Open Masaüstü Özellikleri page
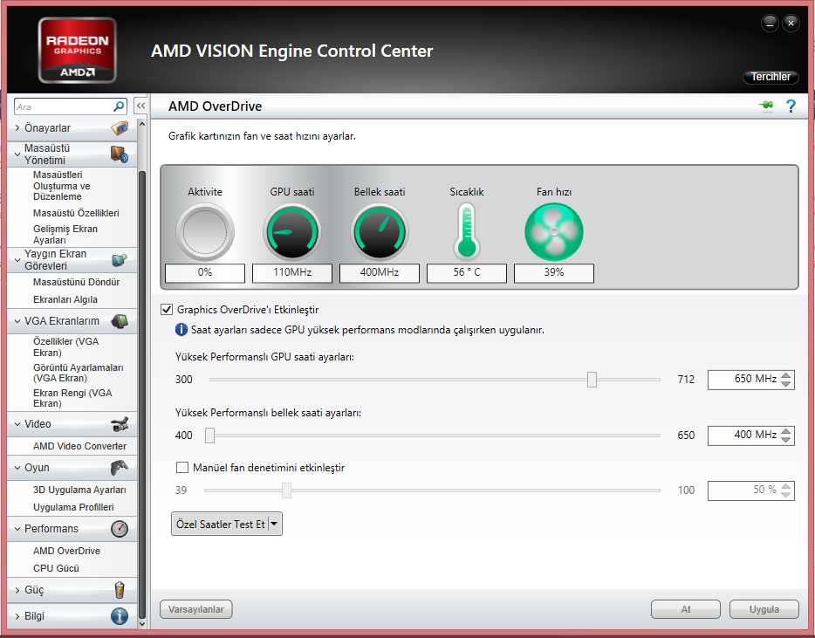 pos(76,213)
